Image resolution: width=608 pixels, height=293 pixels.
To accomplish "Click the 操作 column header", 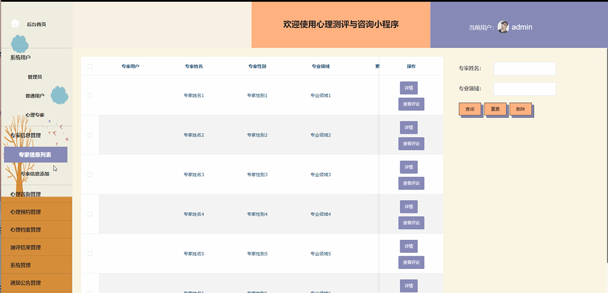I will (412, 66).
